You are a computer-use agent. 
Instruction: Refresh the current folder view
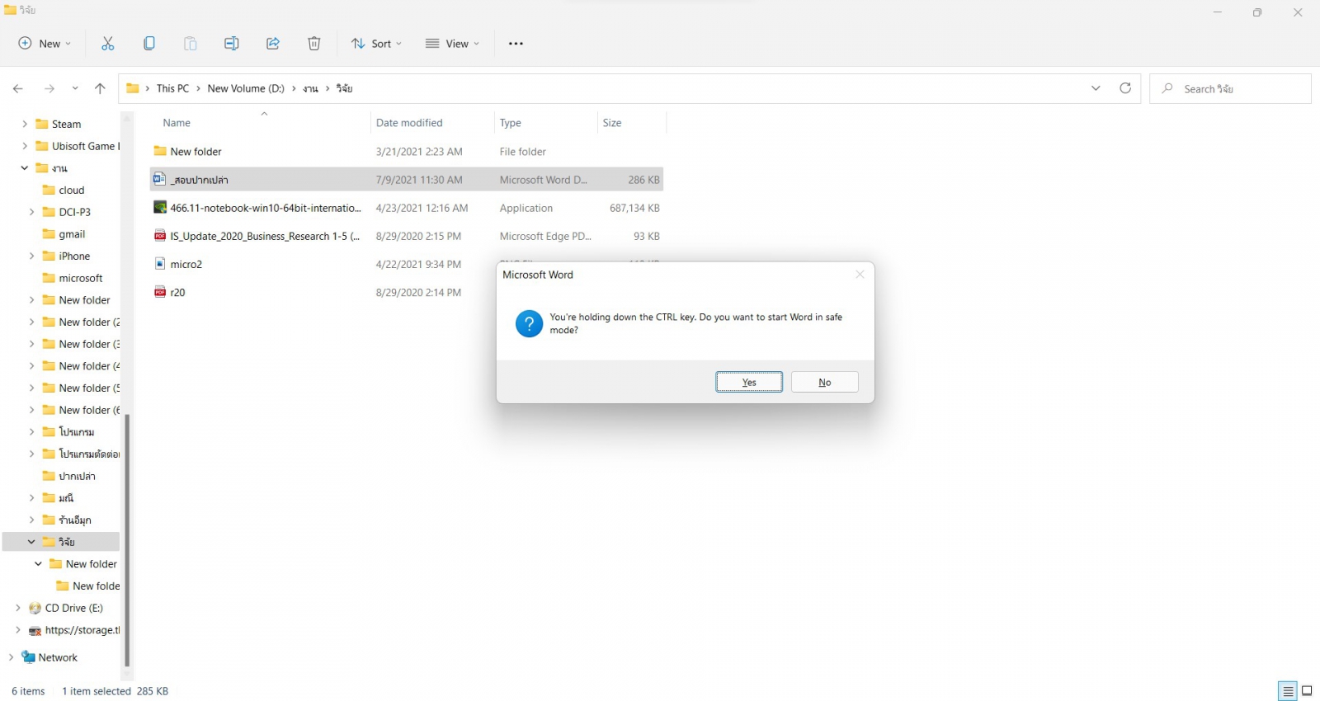coord(1125,88)
